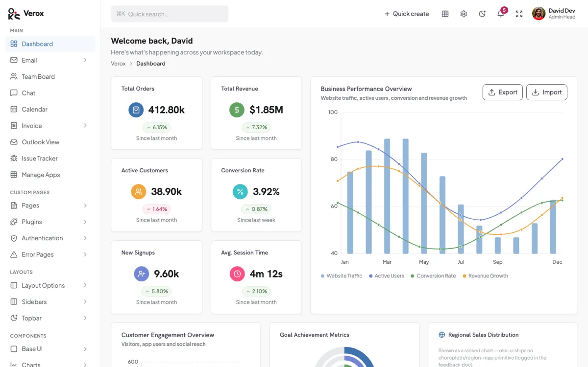
Task: Expand the Pages sidebar chevron
Action: (x=85, y=206)
